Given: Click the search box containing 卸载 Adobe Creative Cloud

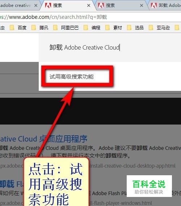Looking at the screenshot, I should (110, 47).
